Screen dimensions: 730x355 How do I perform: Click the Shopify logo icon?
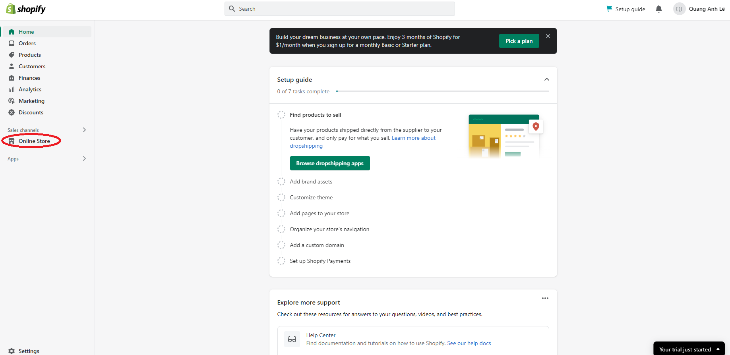pyautogui.click(x=11, y=9)
